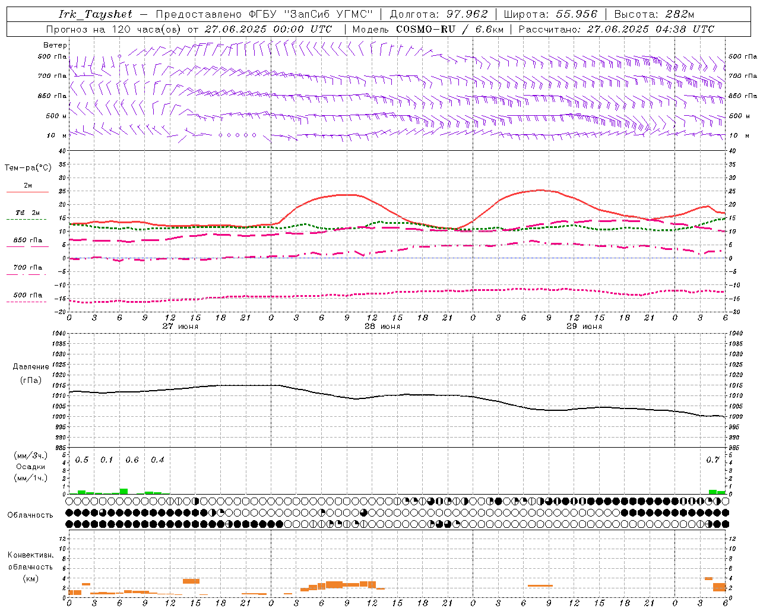The image size is (760, 608).
Task: Select the text "Предоставлено ФГБУ "ЗапСиб УГМС""
Action: click(x=264, y=14)
